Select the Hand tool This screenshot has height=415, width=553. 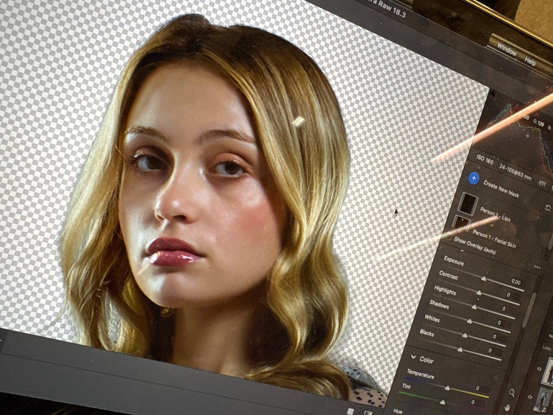click(x=507, y=408)
